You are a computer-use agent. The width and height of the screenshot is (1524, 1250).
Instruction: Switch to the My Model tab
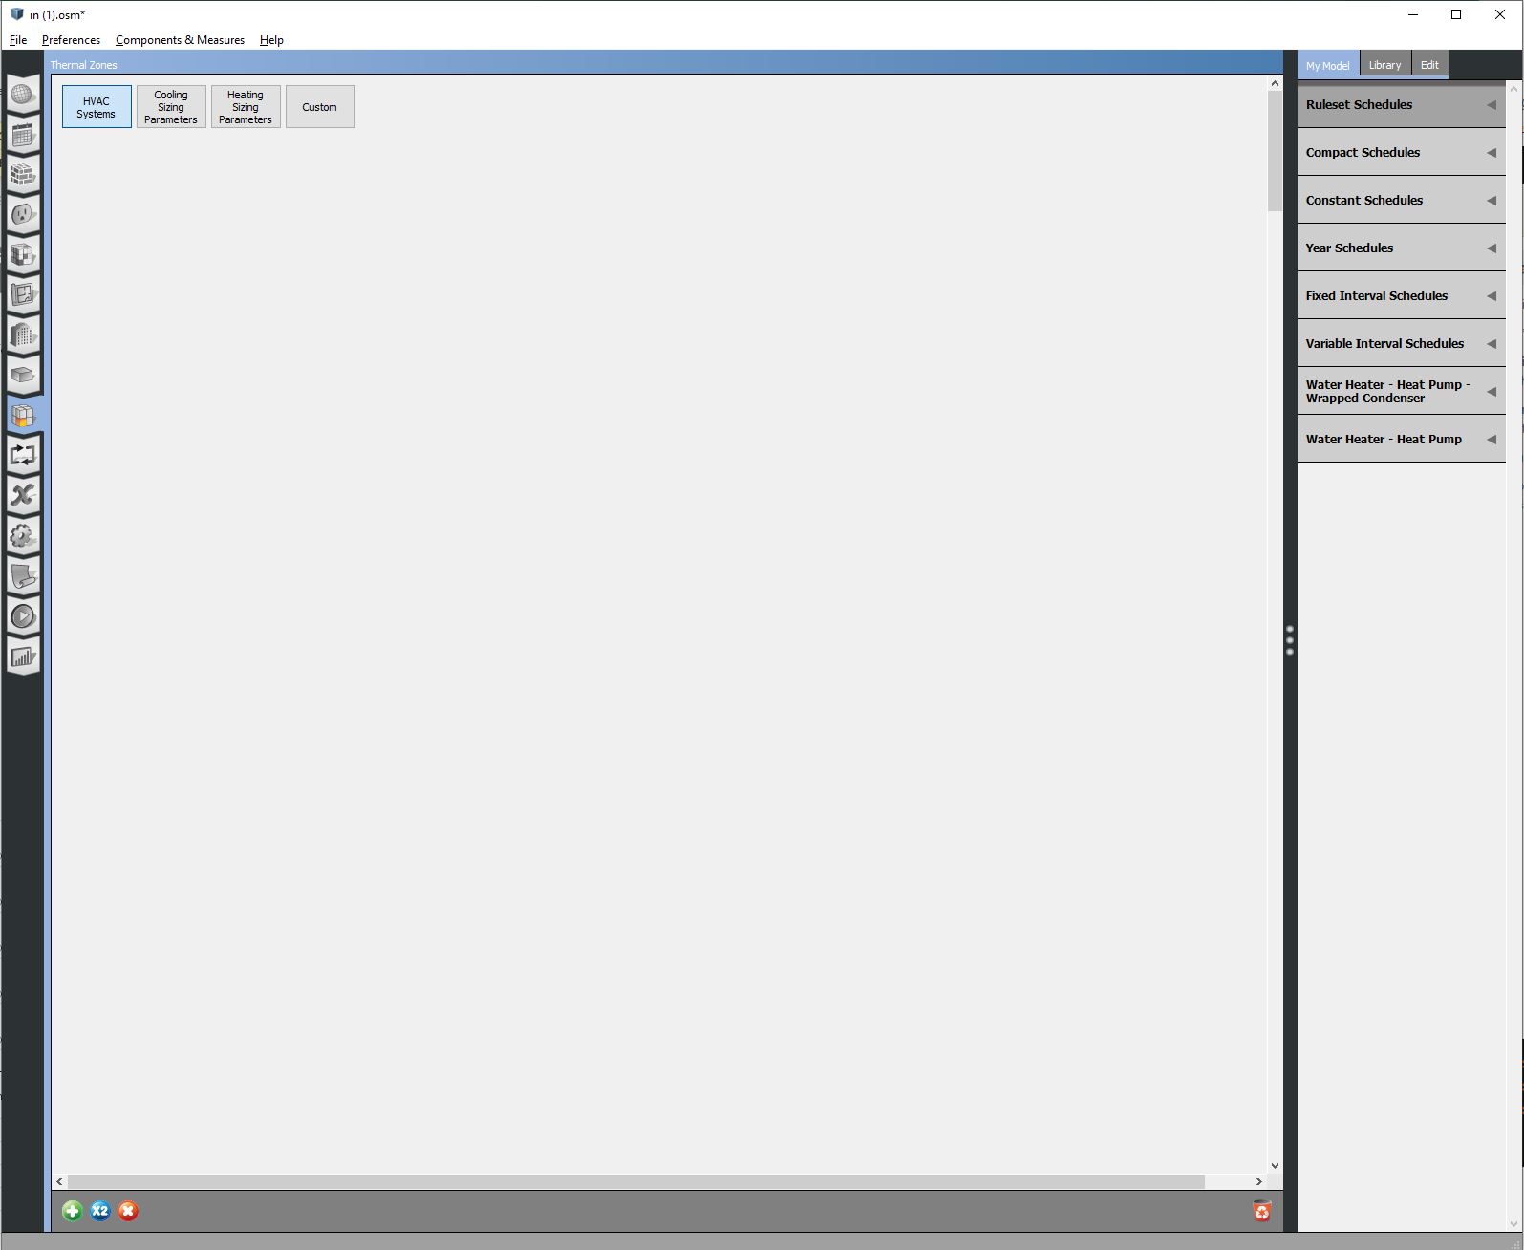click(1328, 65)
